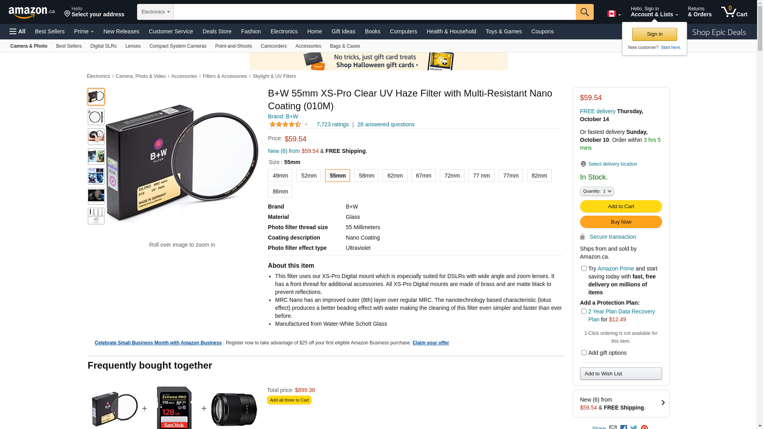Open the Electronics search category dropdown

click(x=155, y=12)
